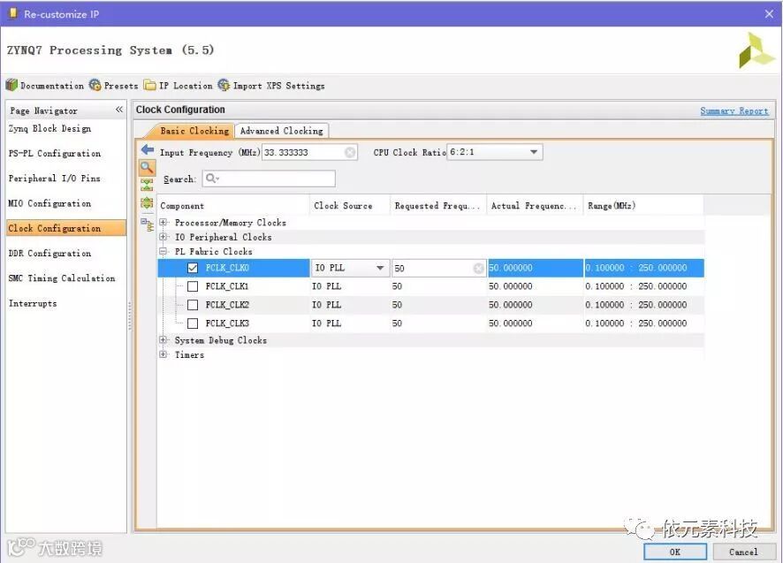Click the Requested Frequency column header

click(438, 205)
